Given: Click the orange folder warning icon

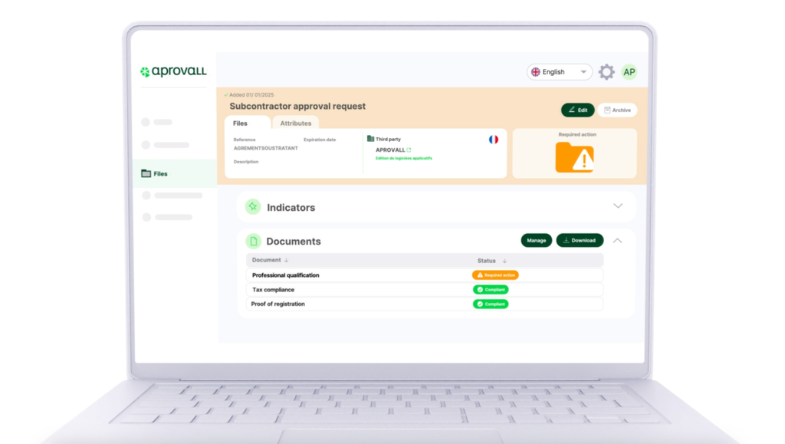Looking at the screenshot, I should [x=575, y=157].
